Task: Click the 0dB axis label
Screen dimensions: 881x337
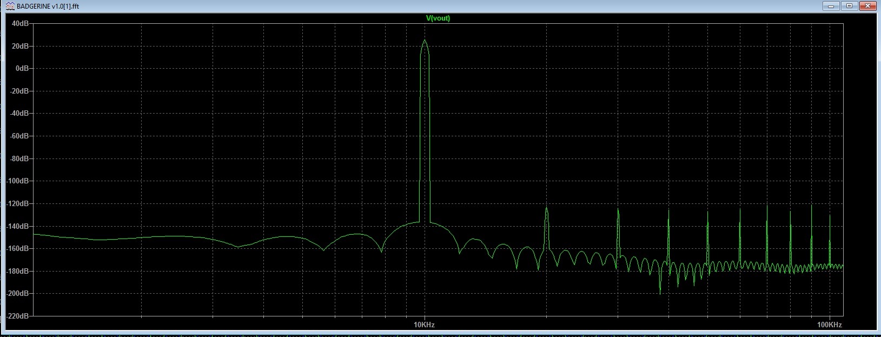Action: tap(22, 69)
